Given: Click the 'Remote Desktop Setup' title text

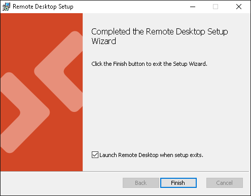Looking at the screenshot, I should point(43,7).
